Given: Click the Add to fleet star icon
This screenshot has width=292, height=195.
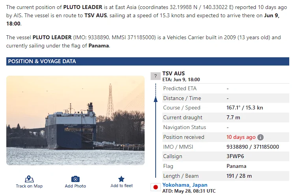Looking at the screenshot, I should point(121,179).
